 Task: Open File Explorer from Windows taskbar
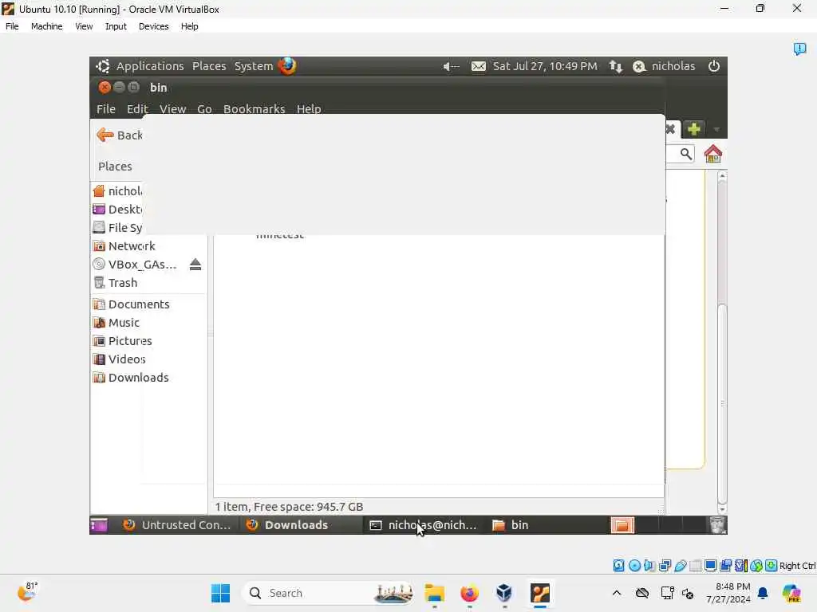click(x=434, y=593)
